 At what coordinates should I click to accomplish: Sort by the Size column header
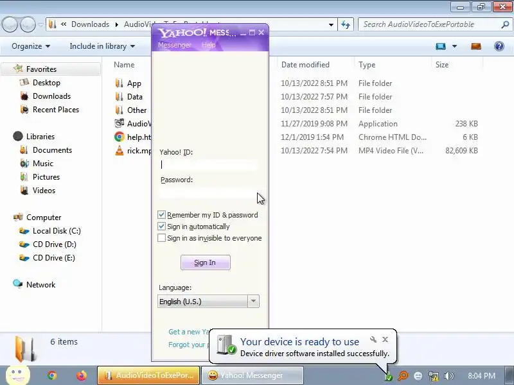(441, 65)
